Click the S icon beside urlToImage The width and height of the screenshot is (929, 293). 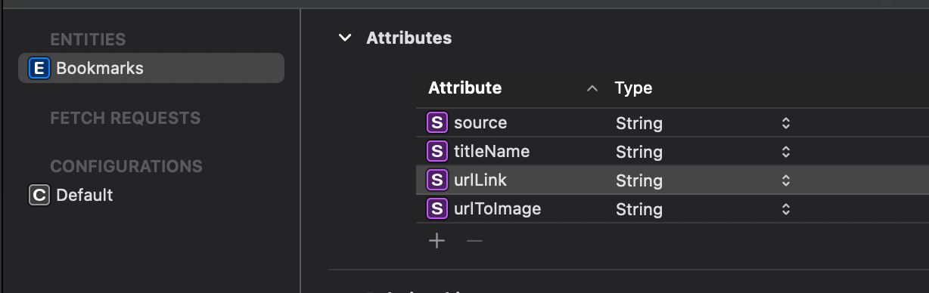437,209
